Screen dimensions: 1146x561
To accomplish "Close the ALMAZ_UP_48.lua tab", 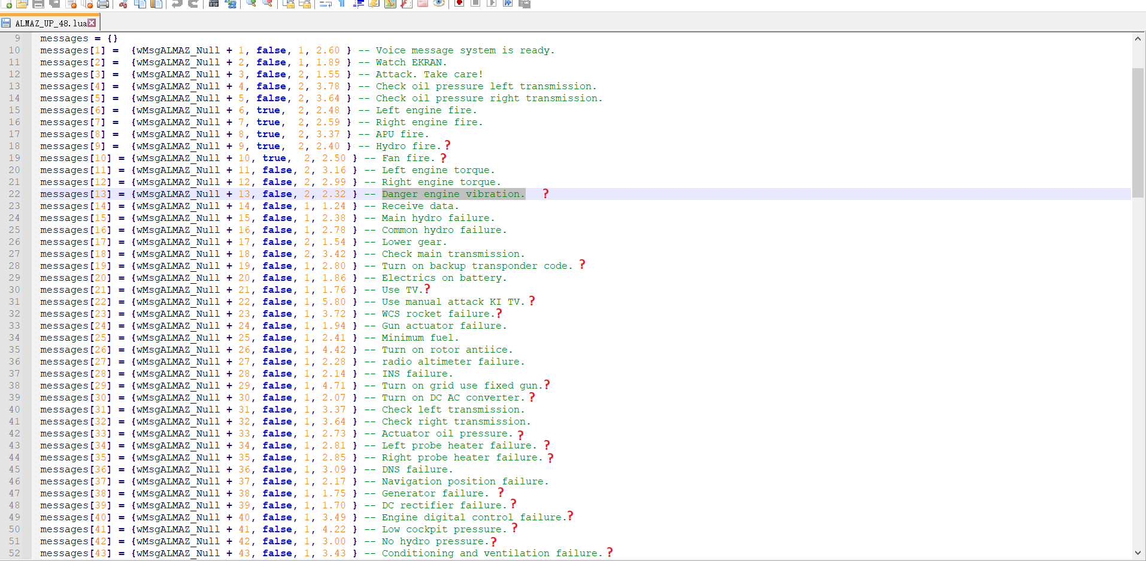I will click(92, 23).
